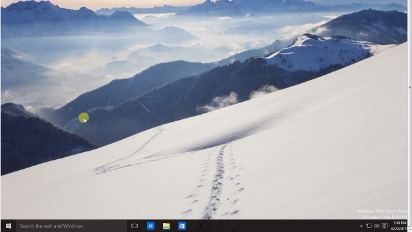Focus the 'Search the web and Windows' box

[71, 226]
